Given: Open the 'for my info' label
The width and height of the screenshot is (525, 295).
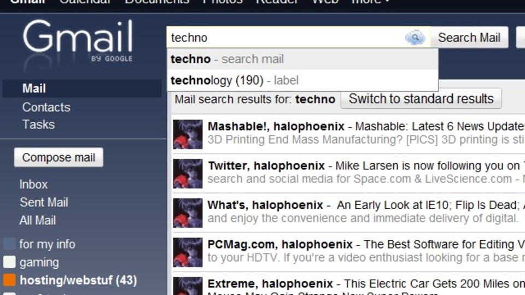Looking at the screenshot, I should pyautogui.click(x=47, y=244).
